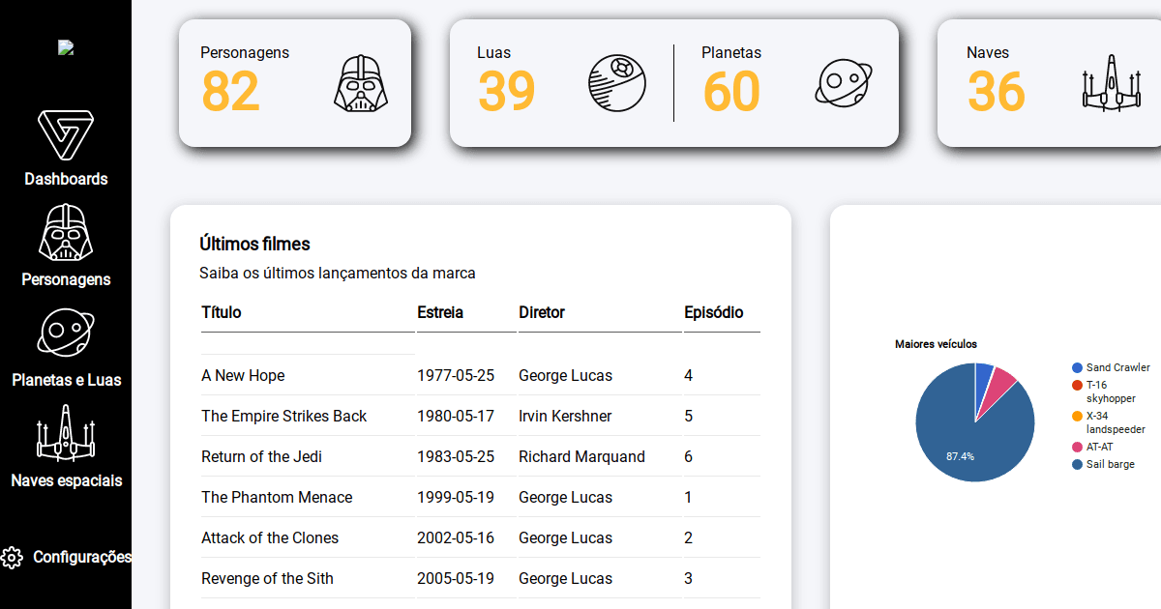Click the logo image at the top of sidebar
This screenshot has height=609, width=1161.
pos(66,46)
